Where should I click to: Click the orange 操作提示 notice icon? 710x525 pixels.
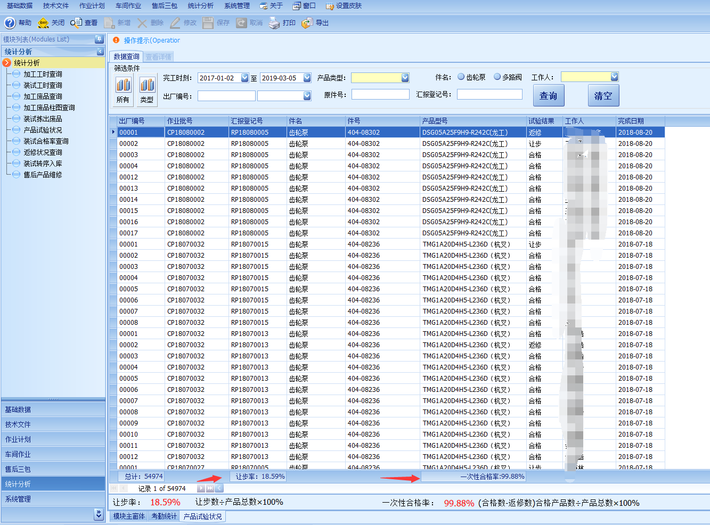tap(116, 40)
